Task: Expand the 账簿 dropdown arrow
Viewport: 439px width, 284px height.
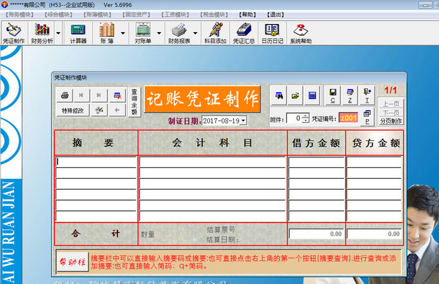Action: click(x=123, y=33)
